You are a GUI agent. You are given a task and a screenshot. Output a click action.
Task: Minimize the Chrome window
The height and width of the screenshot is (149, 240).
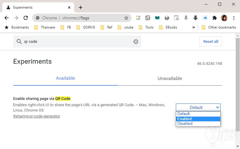(206, 4)
